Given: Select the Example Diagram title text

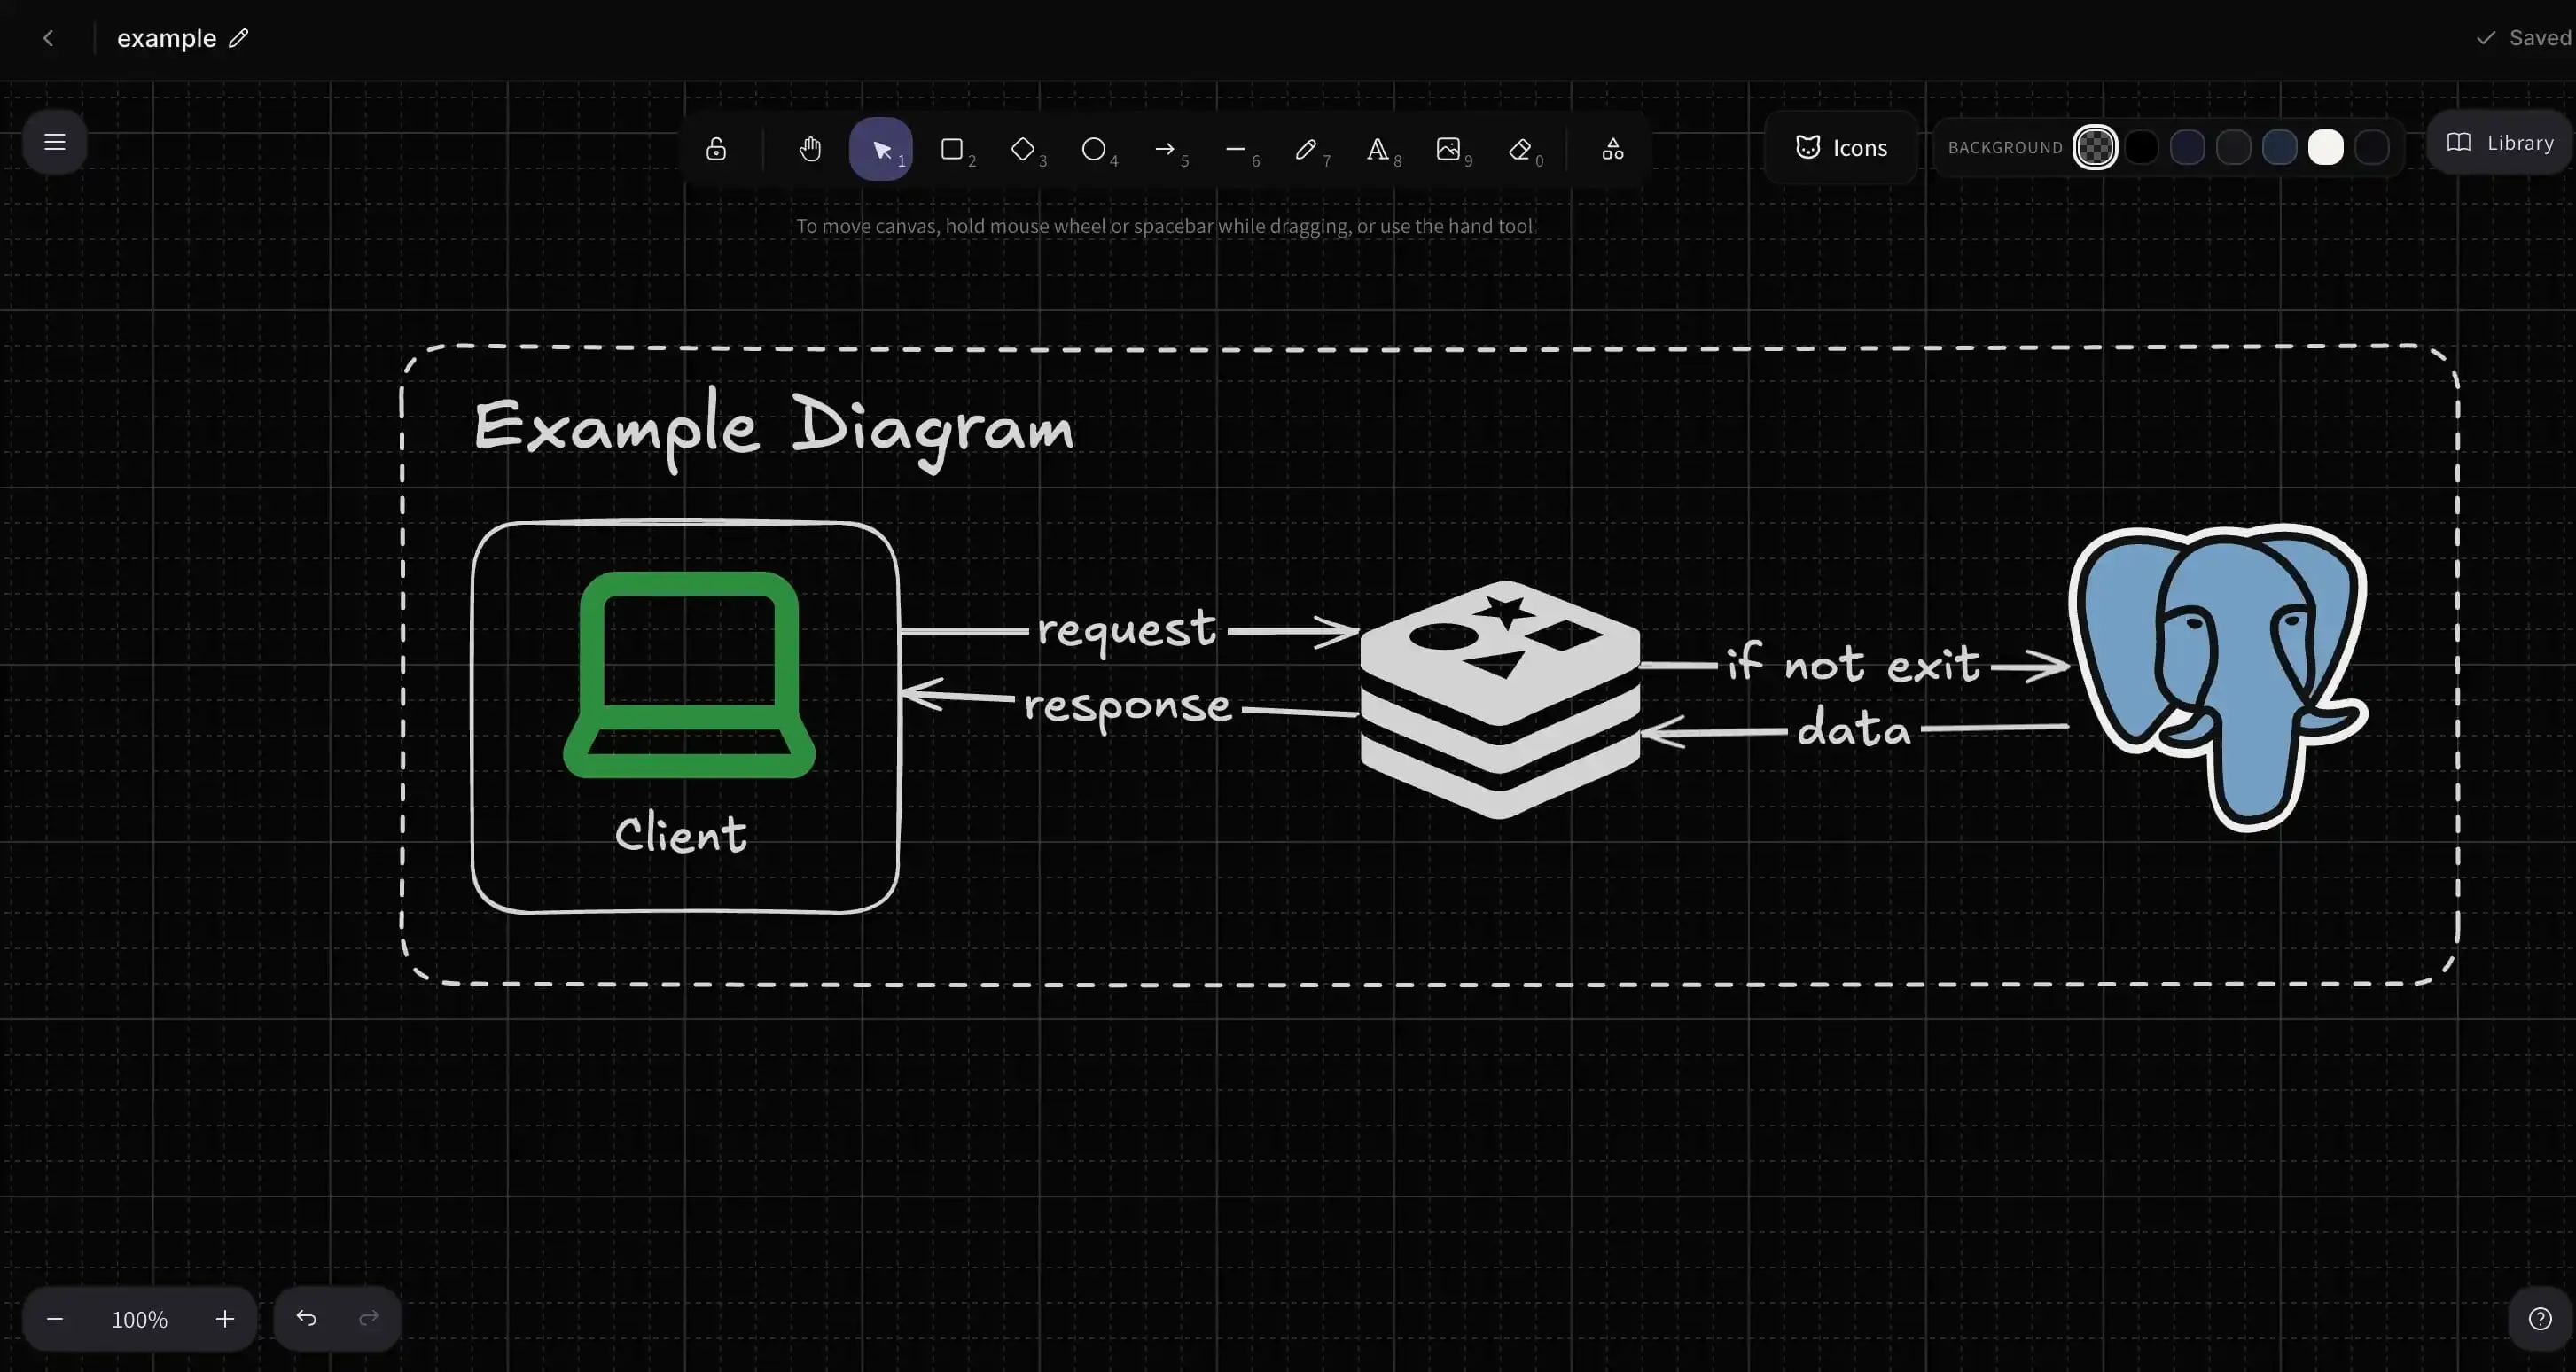Looking at the screenshot, I should click(773, 430).
